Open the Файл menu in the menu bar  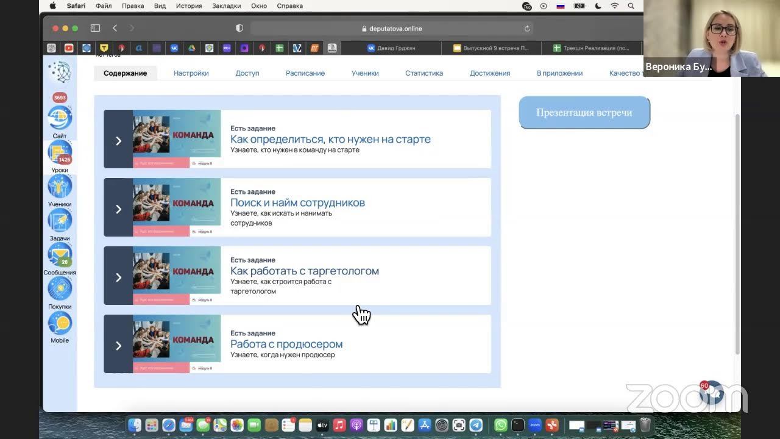[x=104, y=6]
